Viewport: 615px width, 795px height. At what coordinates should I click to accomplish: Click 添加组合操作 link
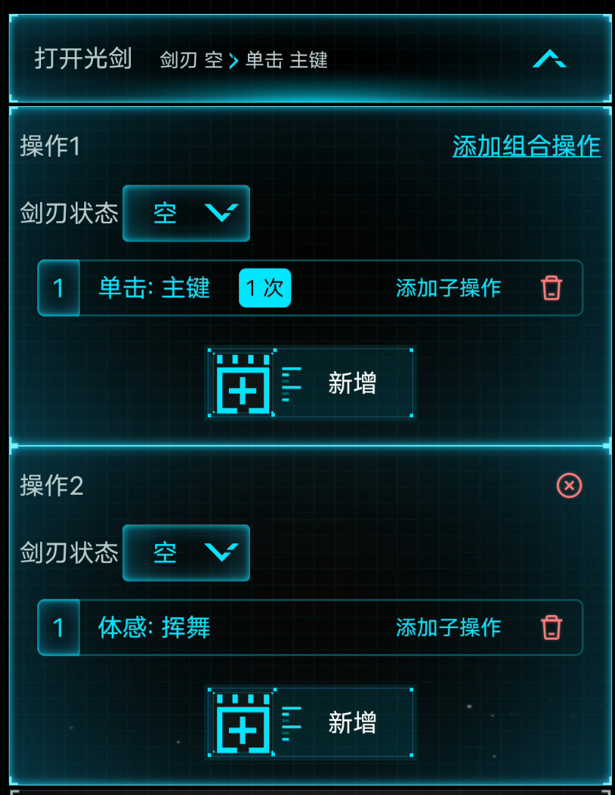point(527,146)
